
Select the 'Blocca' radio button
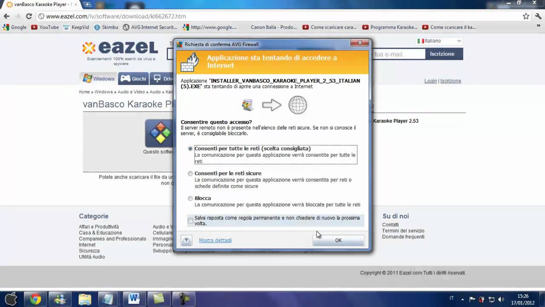click(190, 198)
